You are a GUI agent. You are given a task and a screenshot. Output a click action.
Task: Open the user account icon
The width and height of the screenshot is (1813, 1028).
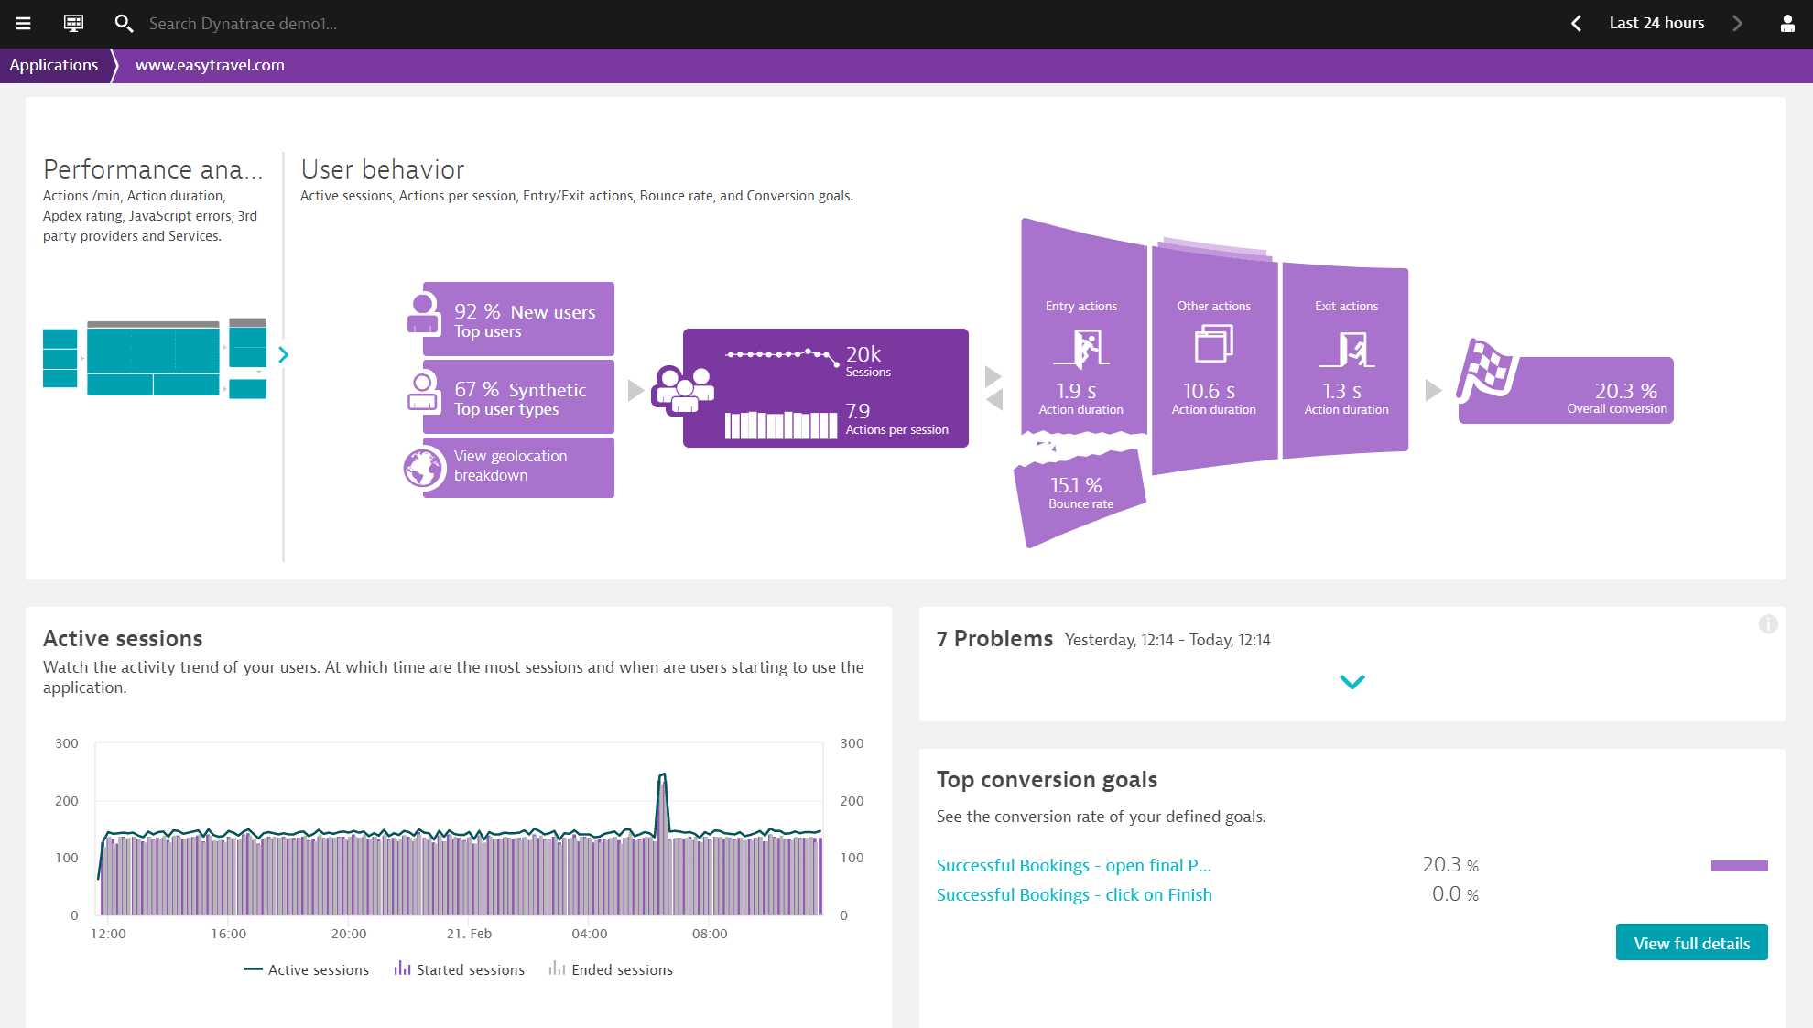point(1786,24)
